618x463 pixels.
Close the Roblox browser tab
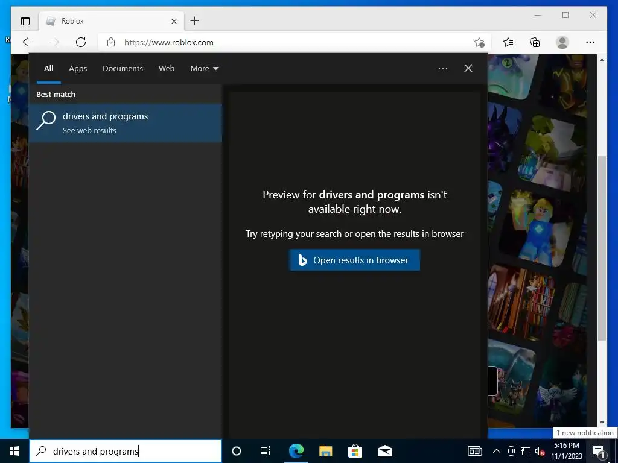(174, 21)
